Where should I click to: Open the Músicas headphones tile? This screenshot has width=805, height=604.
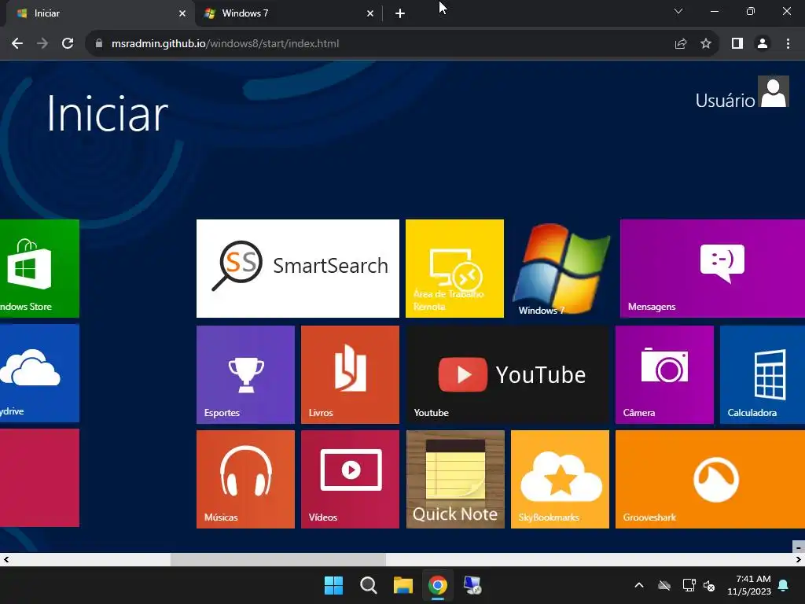(x=245, y=479)
